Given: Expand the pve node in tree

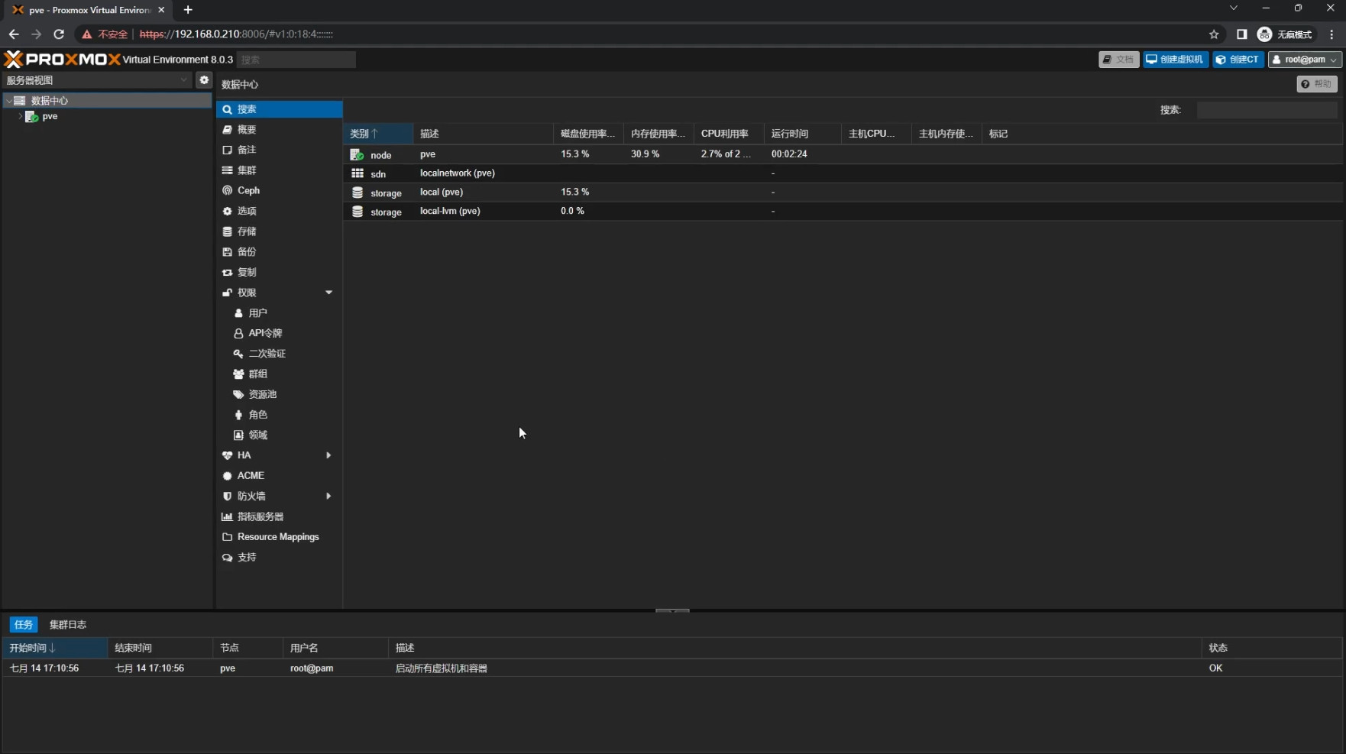Looking at the screenshot, I should [x=21, y=116].
